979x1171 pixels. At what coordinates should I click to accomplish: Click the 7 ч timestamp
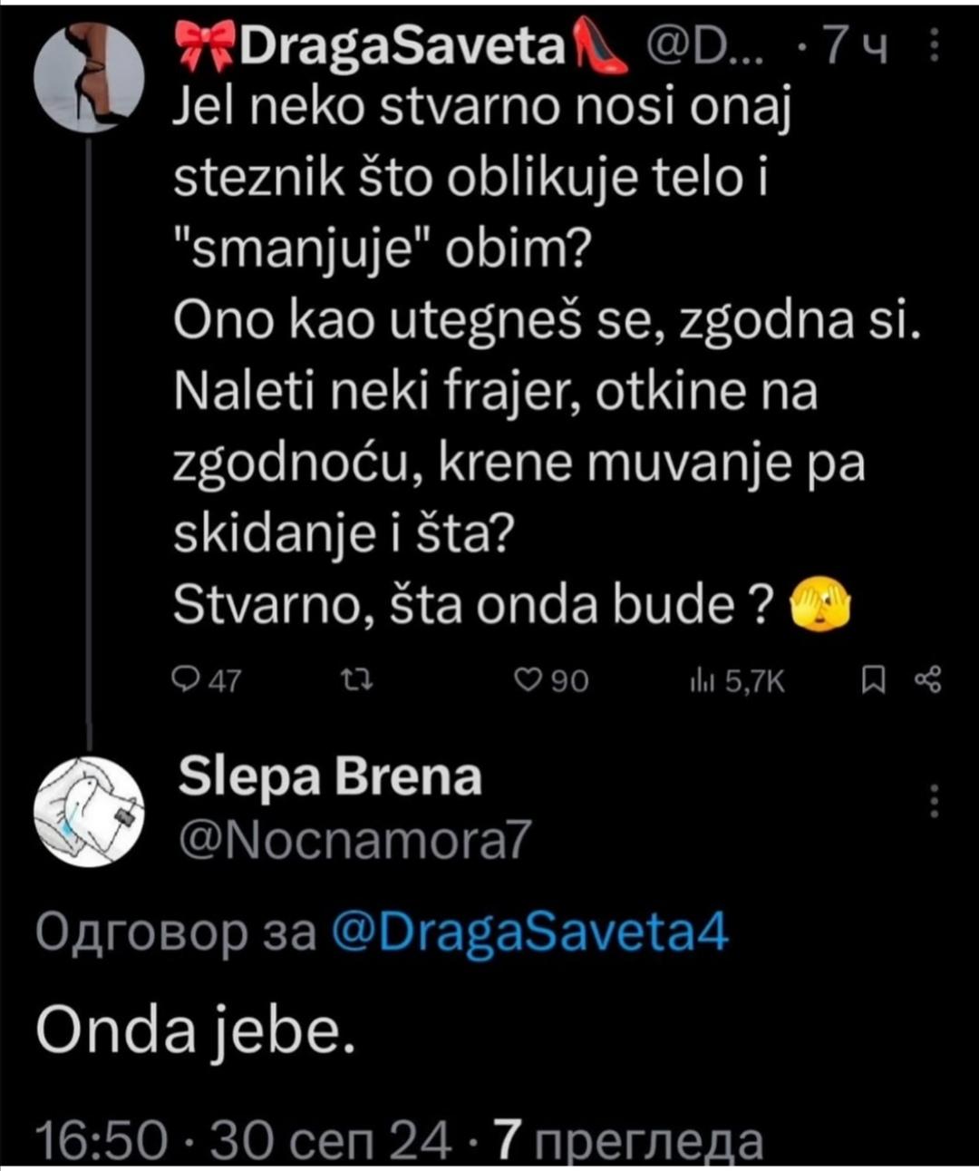pyautogui.click(x=854, y=47)
